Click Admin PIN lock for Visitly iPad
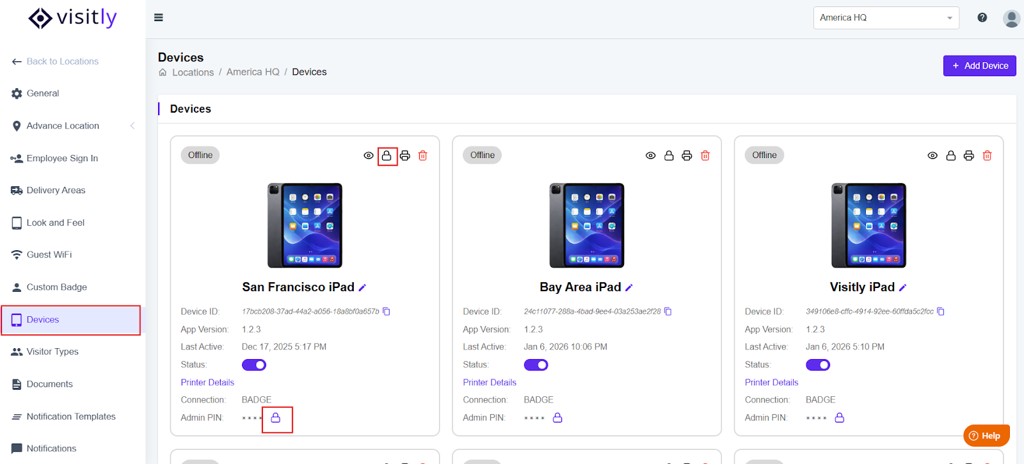The height and width of the screenshot is (464, 1024). coord(840,417)
